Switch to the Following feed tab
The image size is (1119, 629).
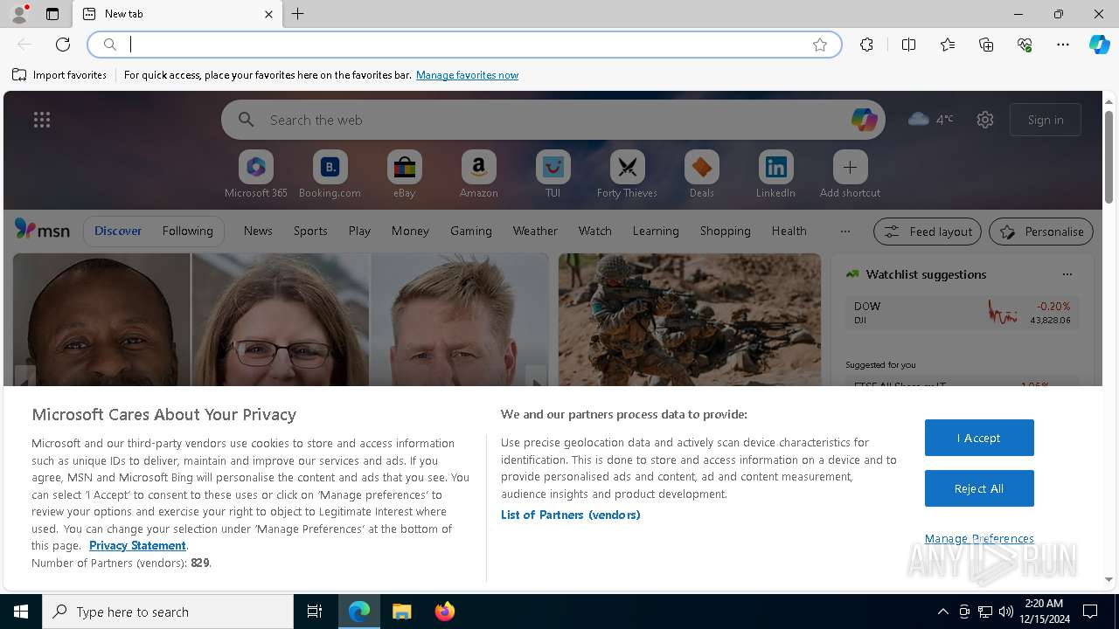(x=187, y=231)
